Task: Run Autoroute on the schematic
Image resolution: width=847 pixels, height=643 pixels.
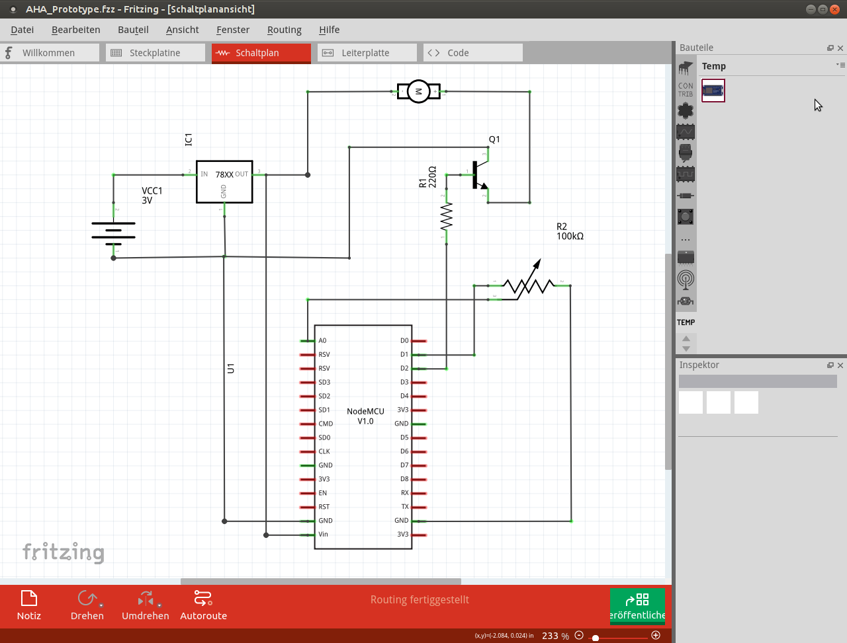Action: (x=204, y=605)
